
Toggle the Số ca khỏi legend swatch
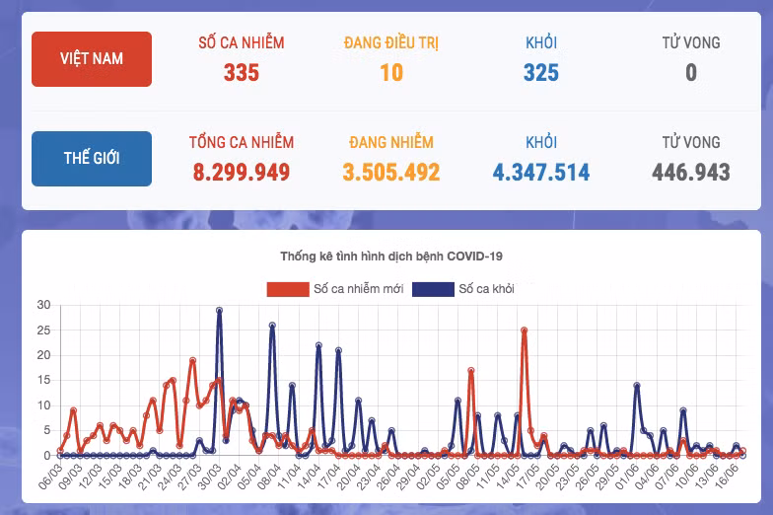pos(433,289)
